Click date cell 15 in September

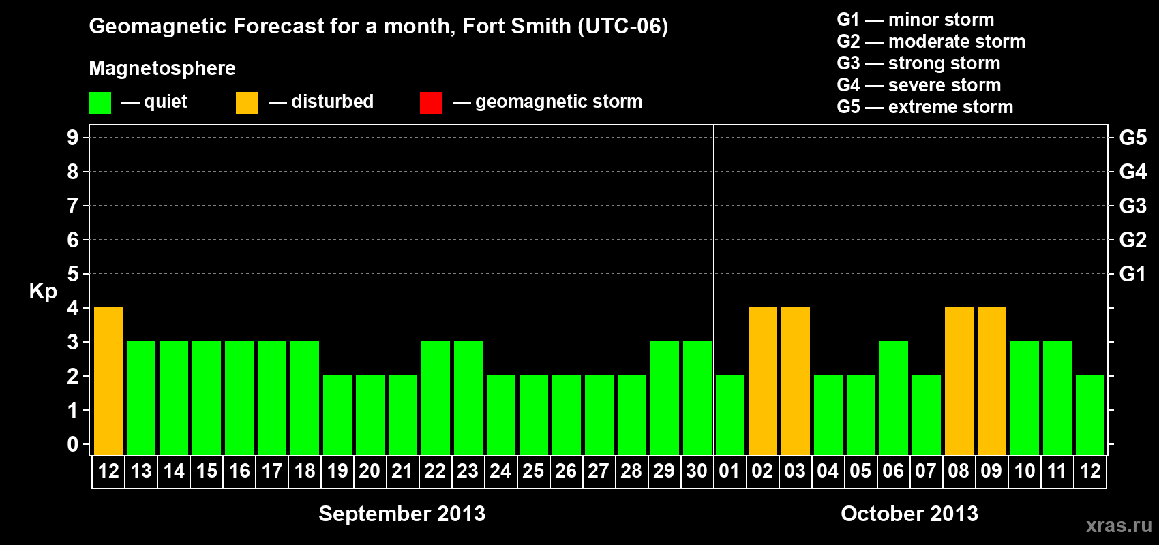point(207,471)
